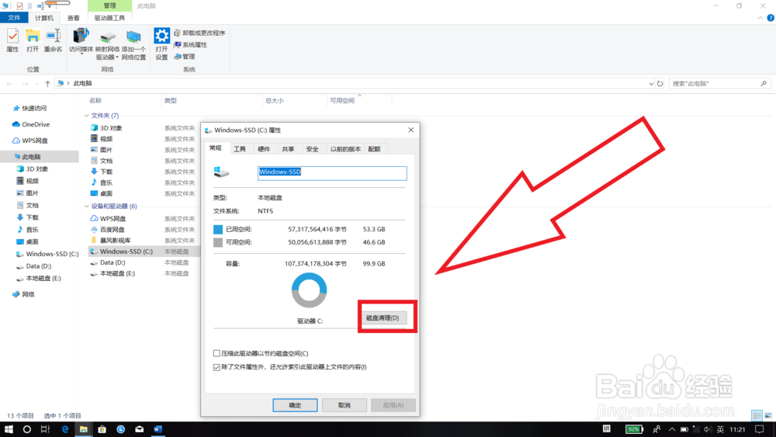The height and width of the screenshot is (437, 776).
Task: Click Uninstall or change a program (卸载或更改程序)
Action: (199, 33)
